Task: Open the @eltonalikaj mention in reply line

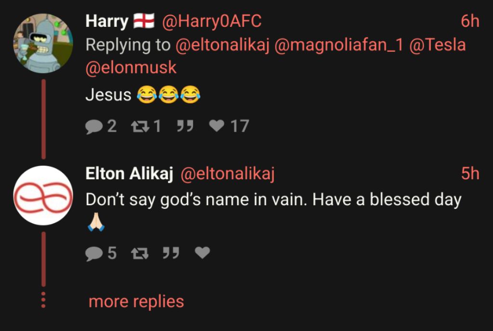Action: (222, 45)
